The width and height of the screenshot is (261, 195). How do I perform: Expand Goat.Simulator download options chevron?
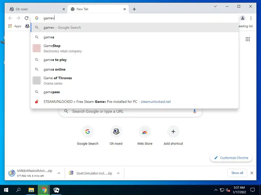click(118, 173)
